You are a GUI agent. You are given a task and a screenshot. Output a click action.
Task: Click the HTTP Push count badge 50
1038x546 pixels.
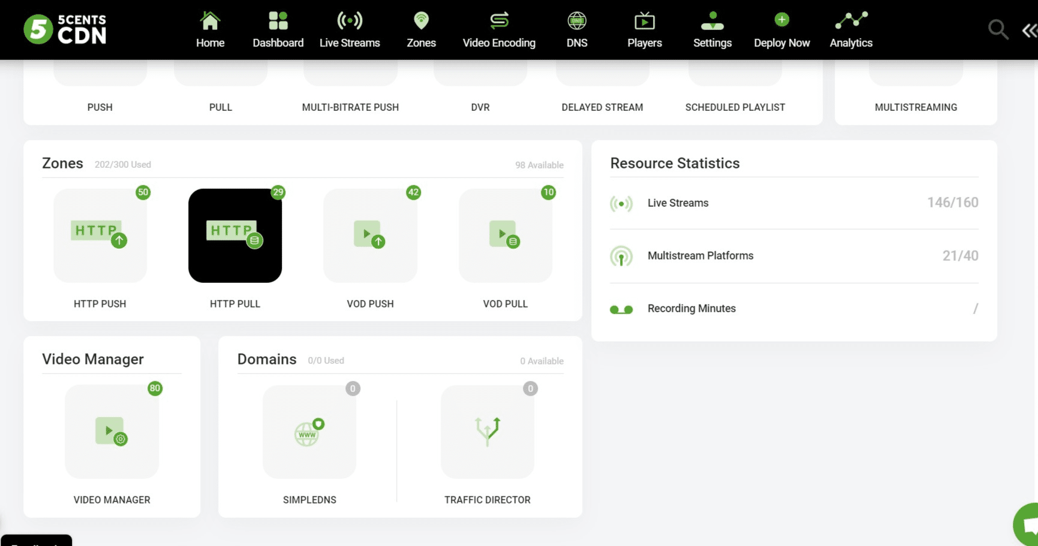tap(143, 192)
